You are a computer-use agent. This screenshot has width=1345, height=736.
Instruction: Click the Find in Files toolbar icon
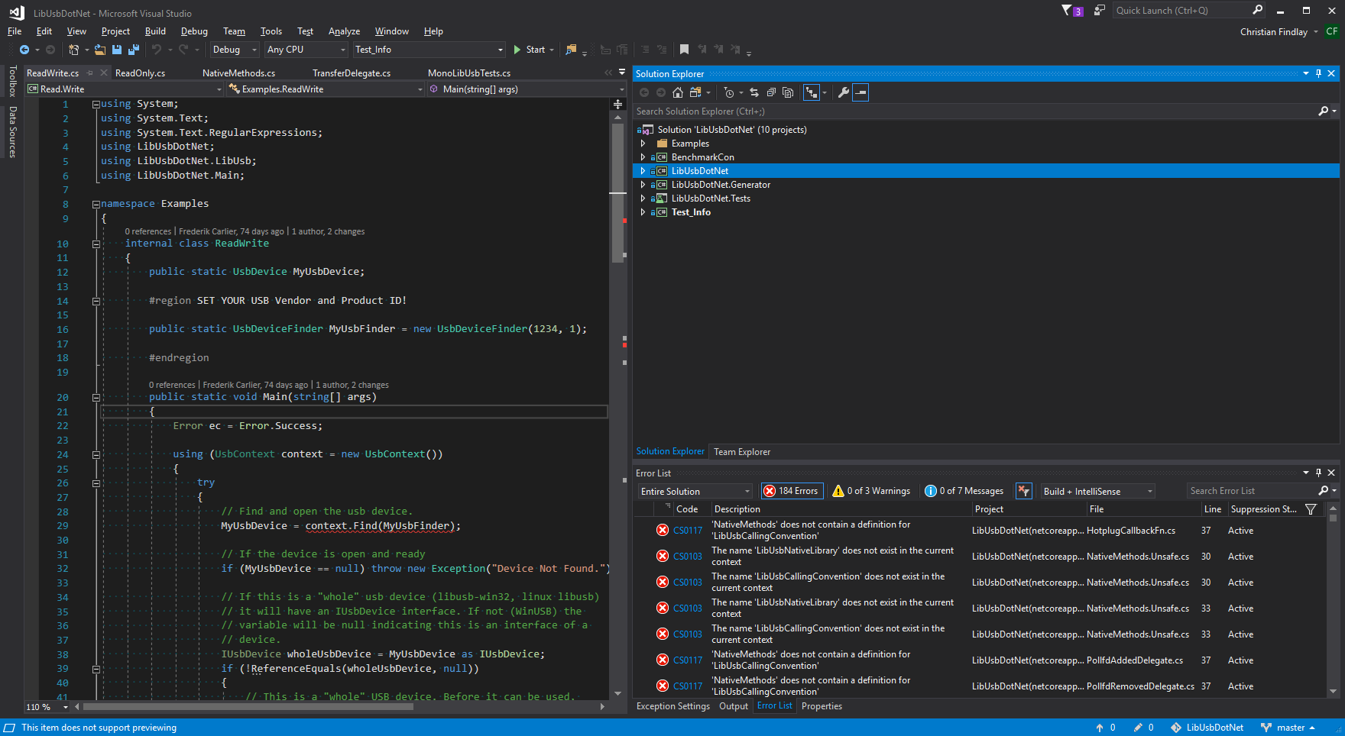(x=571, y=50)
